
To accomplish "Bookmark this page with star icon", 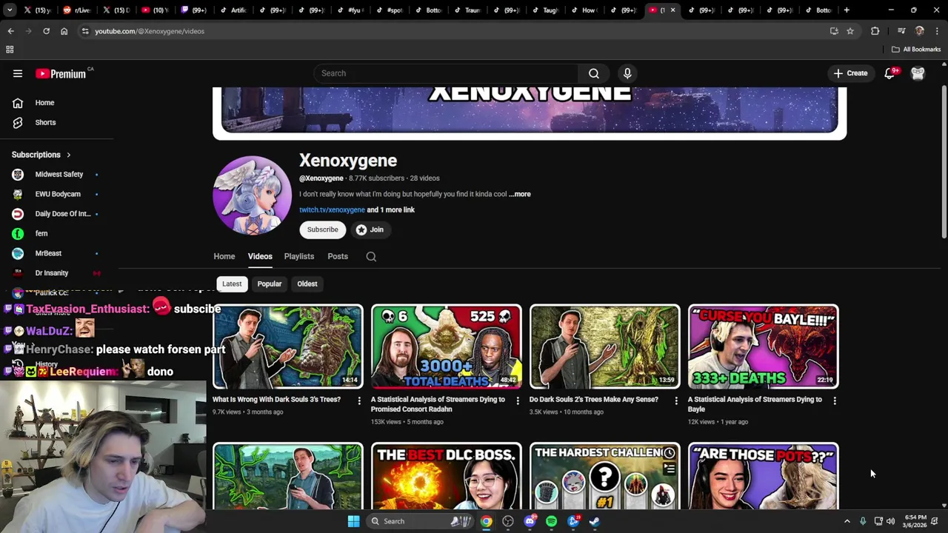I will point(850,31).
